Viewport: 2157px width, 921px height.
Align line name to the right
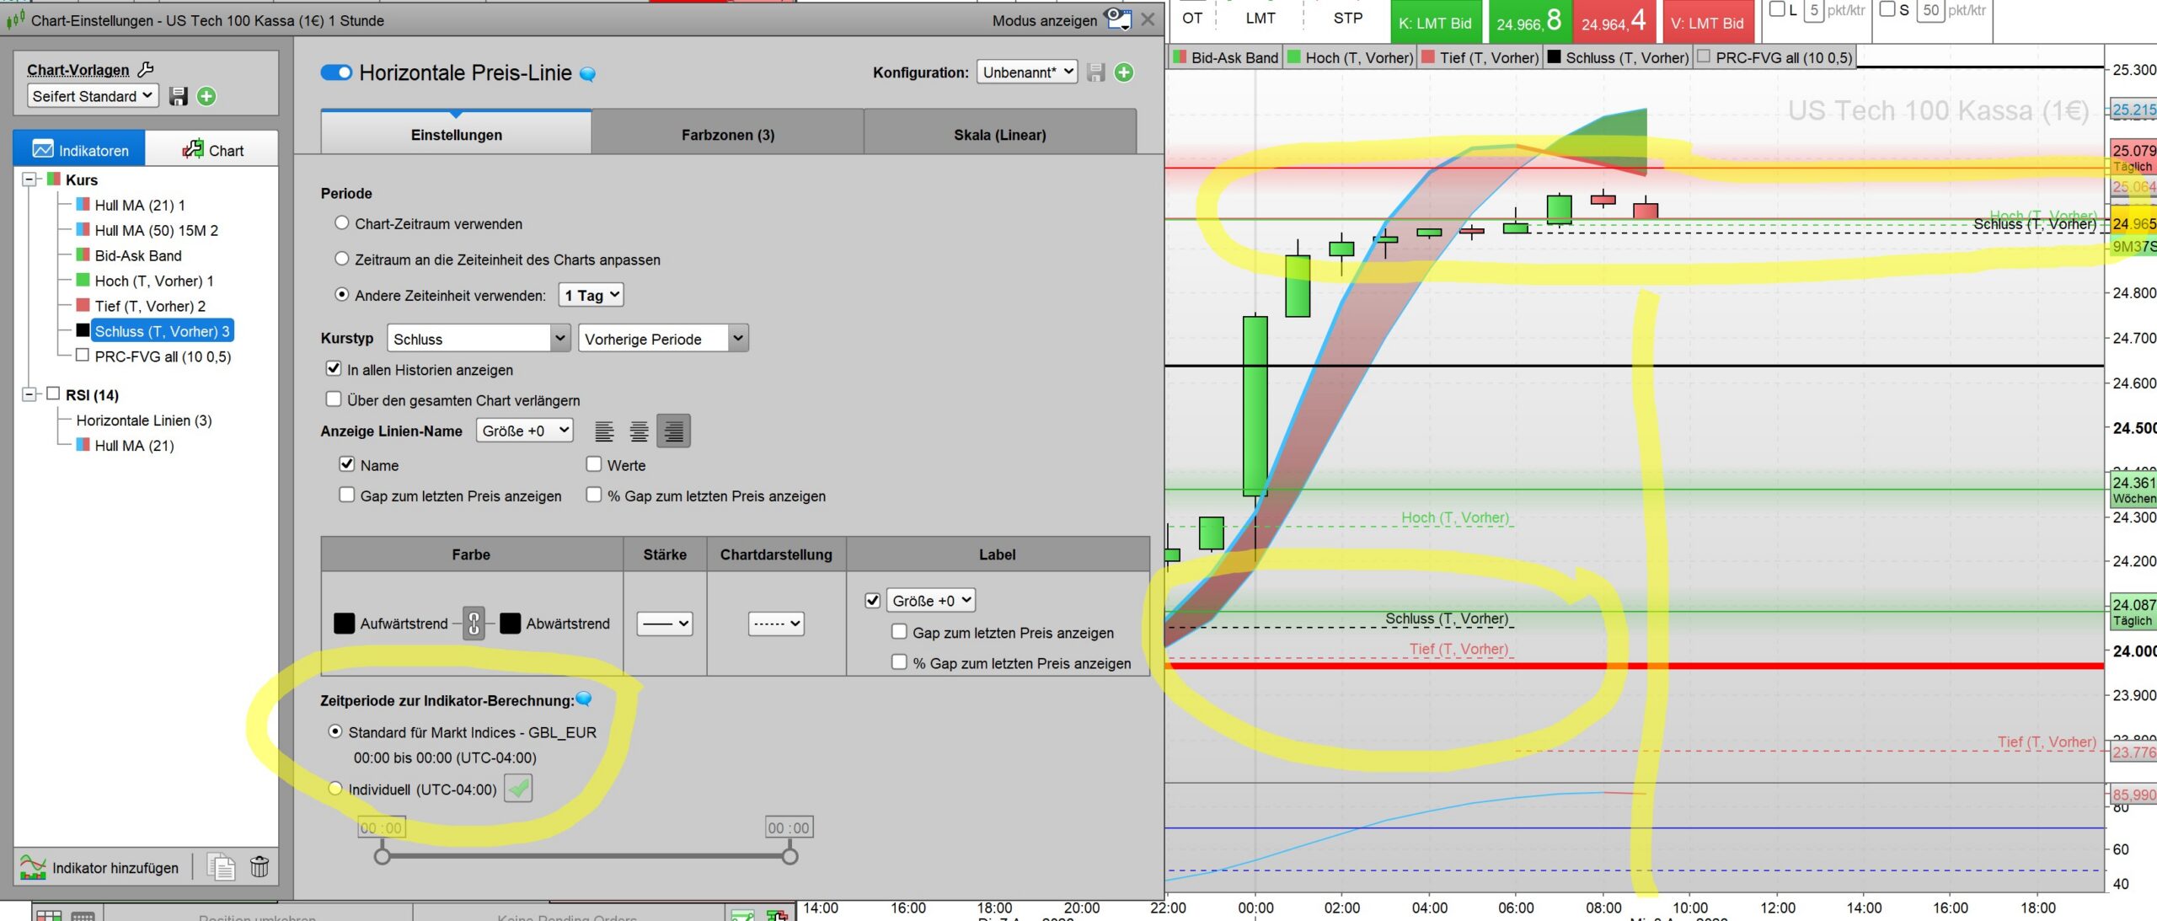[x=673, y=431]
